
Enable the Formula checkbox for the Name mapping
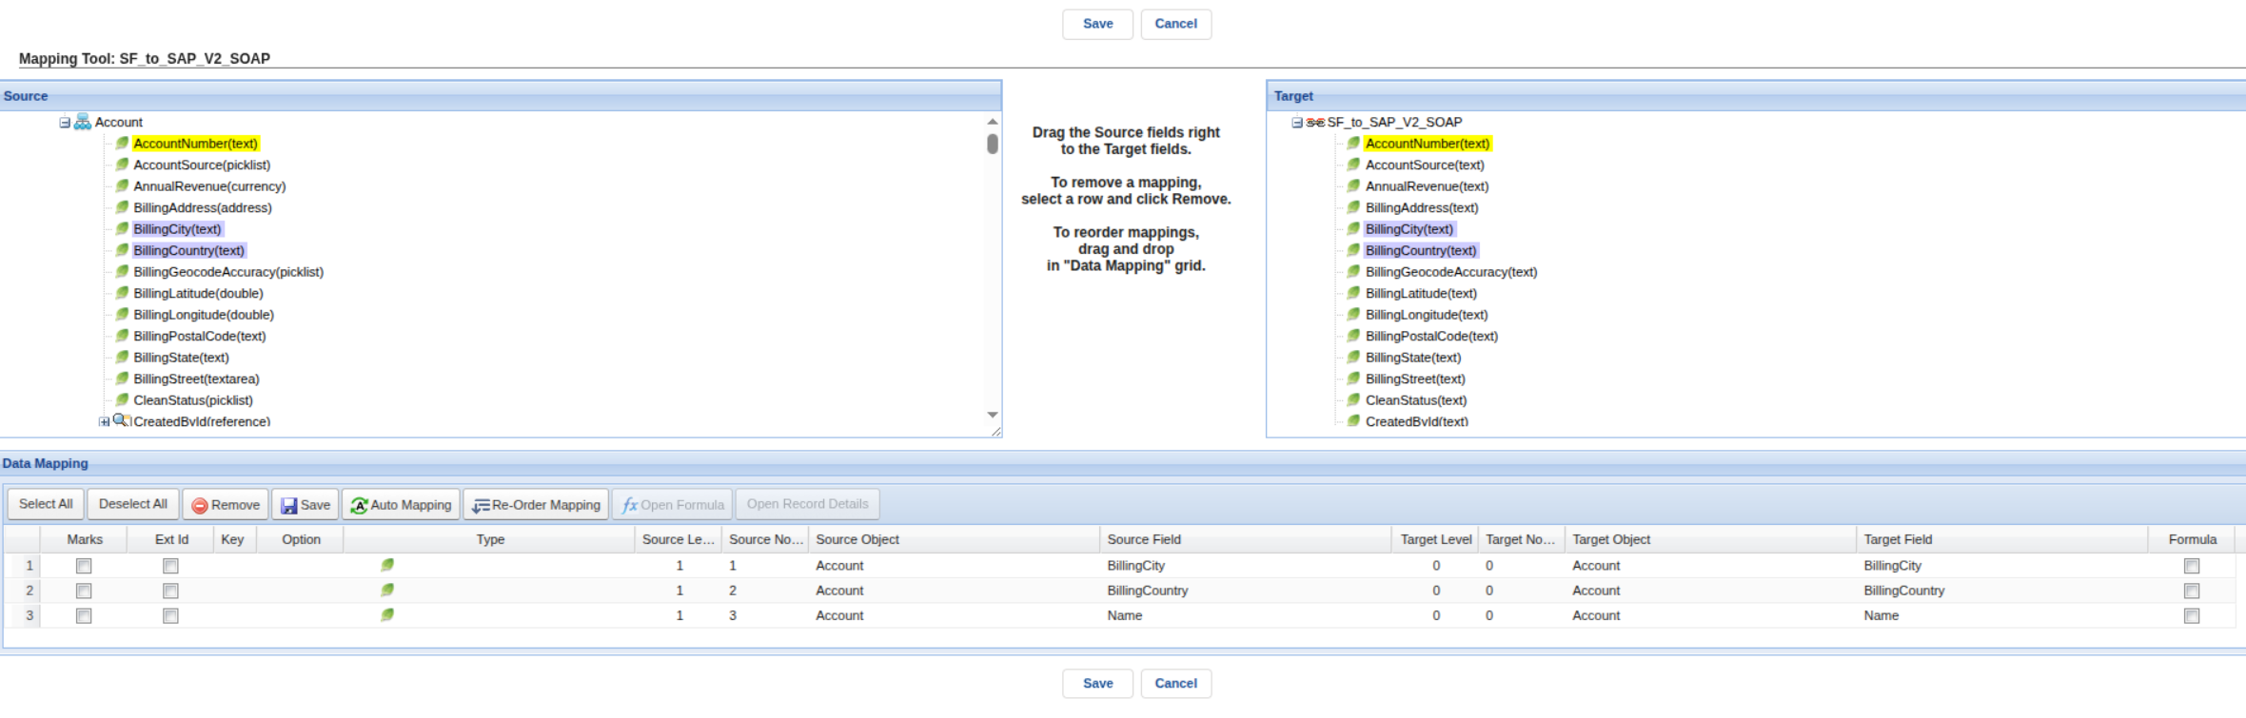[x=2192, y=615]
